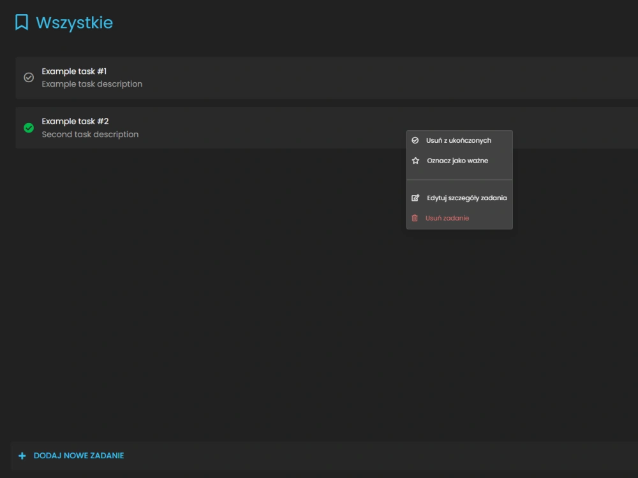Image resolution: width=638 pixels, height=478 pixels.
Task: Click the red trash icon in context menu
Action: tap(415, 218)
